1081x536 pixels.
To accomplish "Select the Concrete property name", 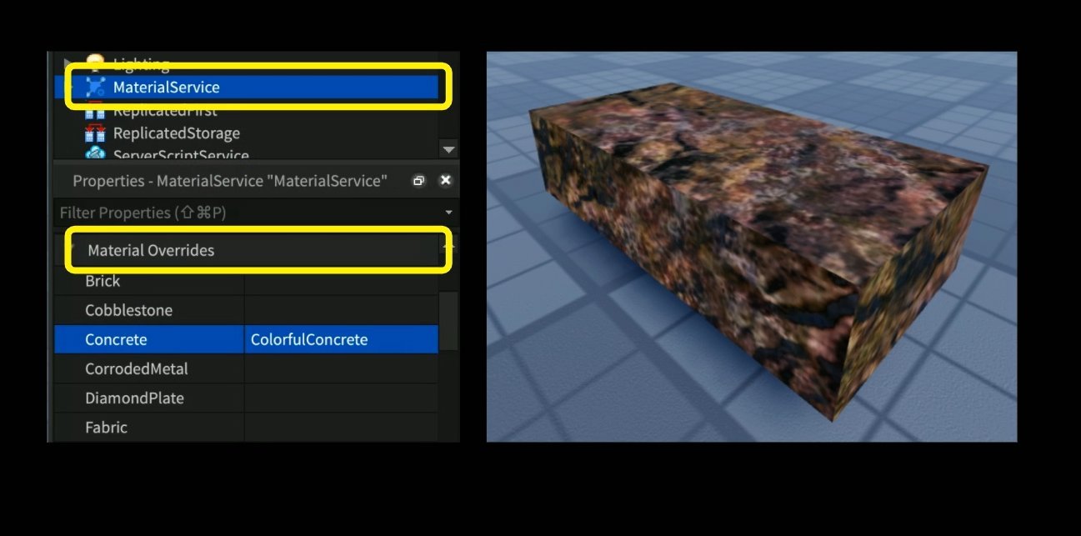I will tap(116, 339).
